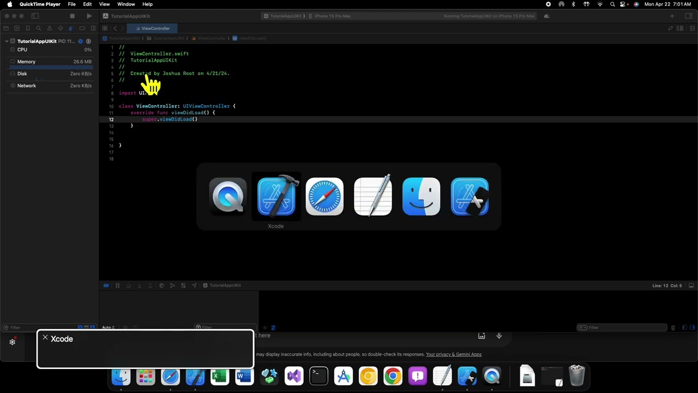The height and width of the screenshot is (393, 698).
Task: Show the Issue navigator warning icon
Action: point(49,28)
